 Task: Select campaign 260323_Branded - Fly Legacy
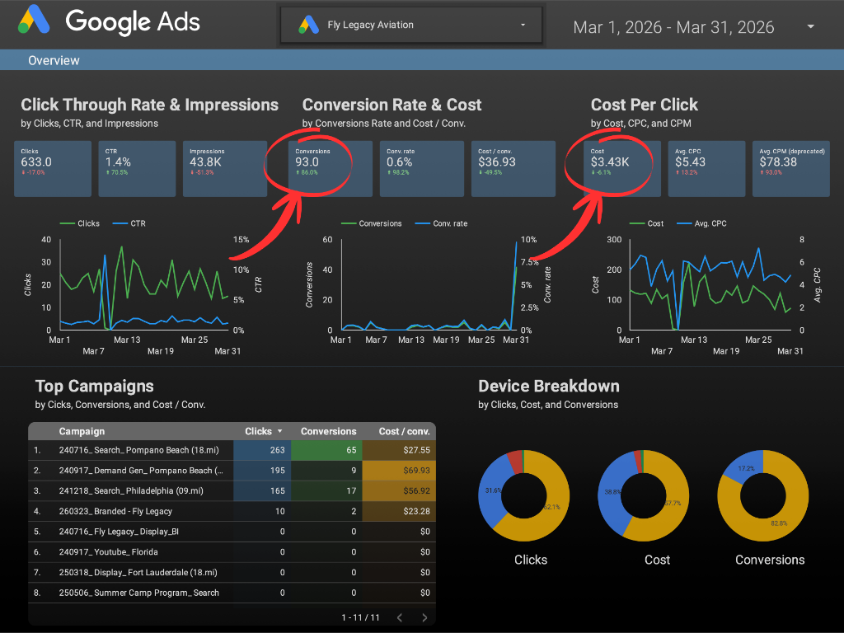(x=115, y=511)
